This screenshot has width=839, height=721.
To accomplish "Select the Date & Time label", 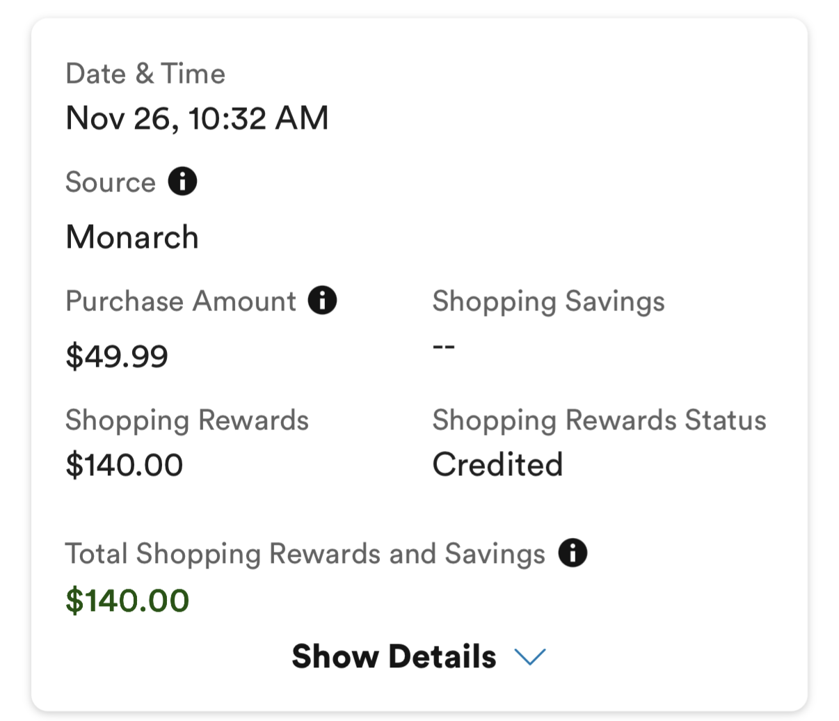I will point(145,74).
